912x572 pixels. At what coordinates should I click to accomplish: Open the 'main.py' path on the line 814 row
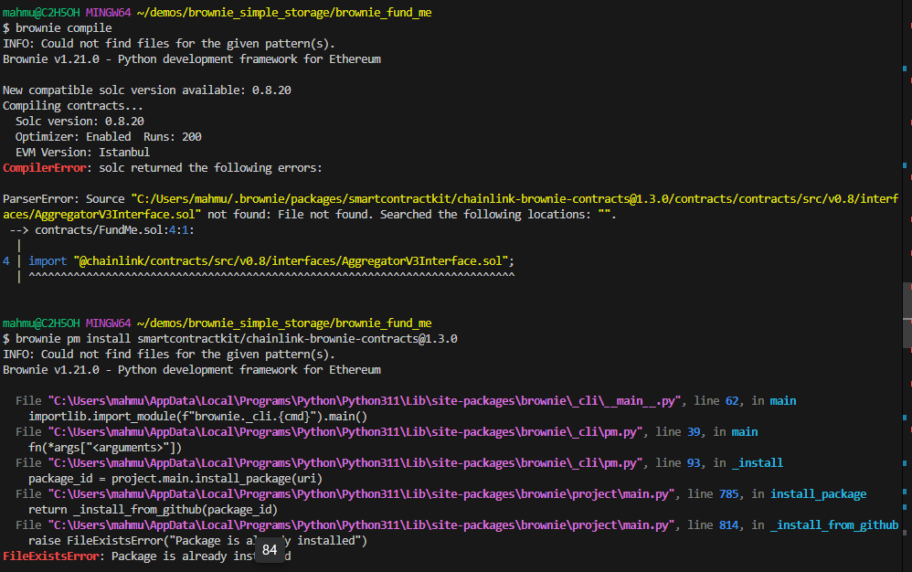pos(361,524)
